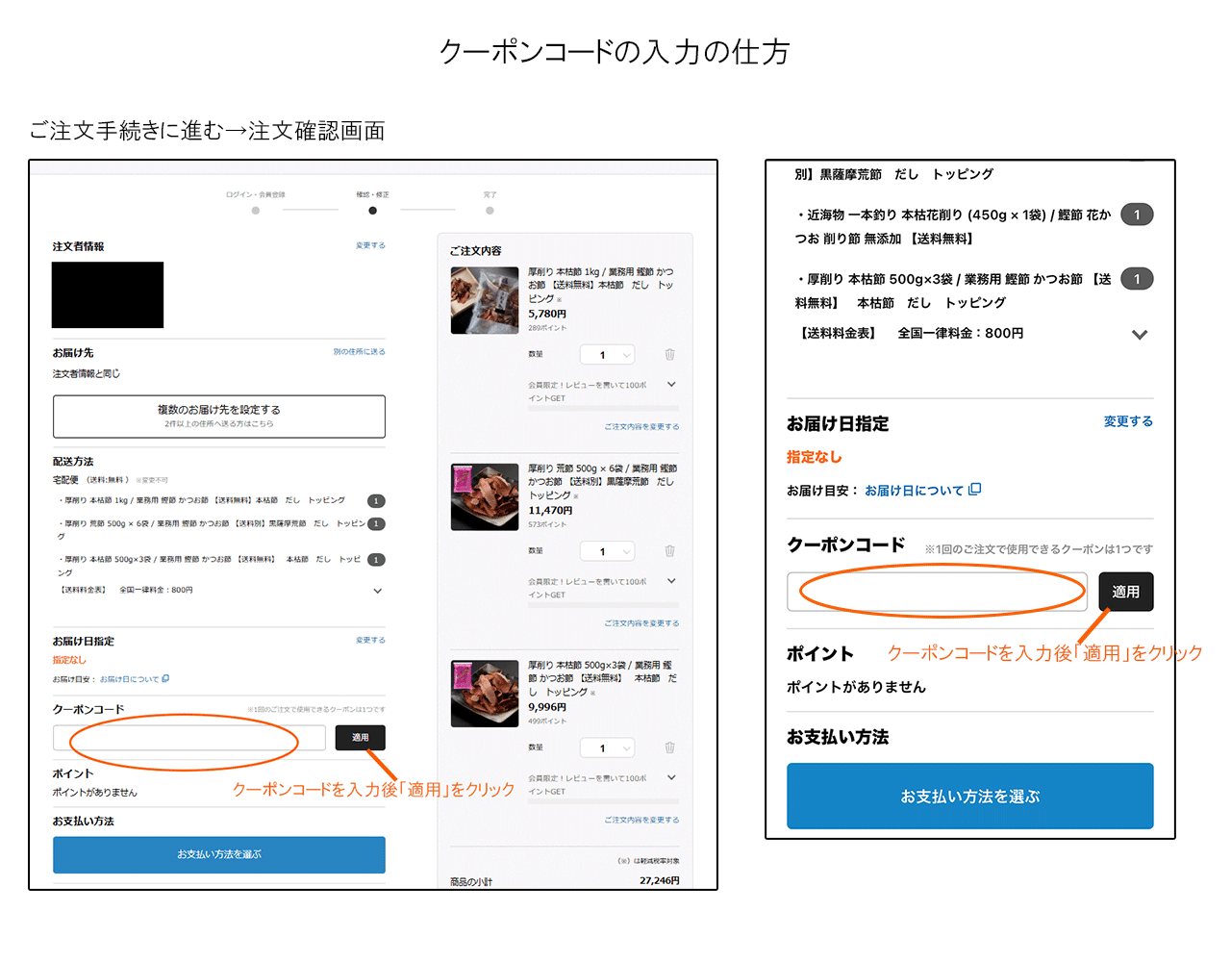1231x962 pixels.
Task: Remove the 荒節 500g × 6袋 item via trash icon
Action: [x=669, y=551]
